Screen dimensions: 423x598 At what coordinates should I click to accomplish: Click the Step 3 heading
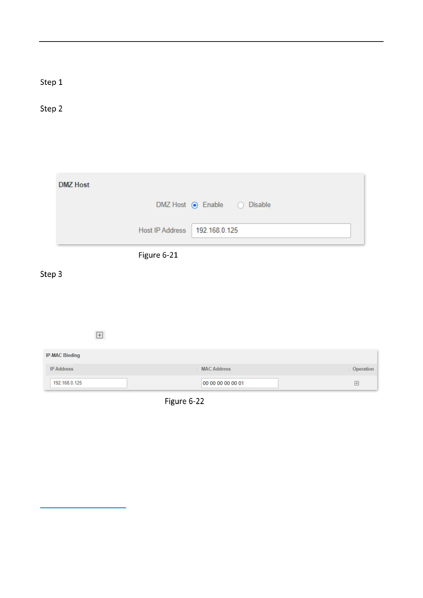[51, 274]
